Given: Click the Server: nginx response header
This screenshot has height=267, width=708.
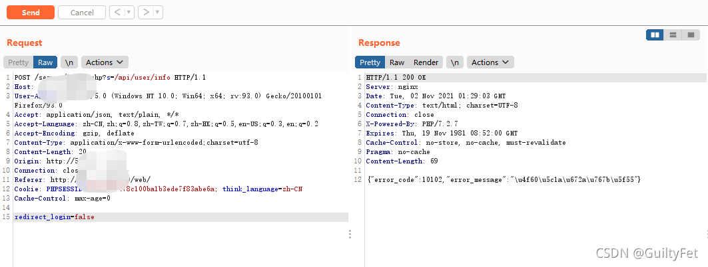Looking at the screenshot, I should [x=392, y=87].
